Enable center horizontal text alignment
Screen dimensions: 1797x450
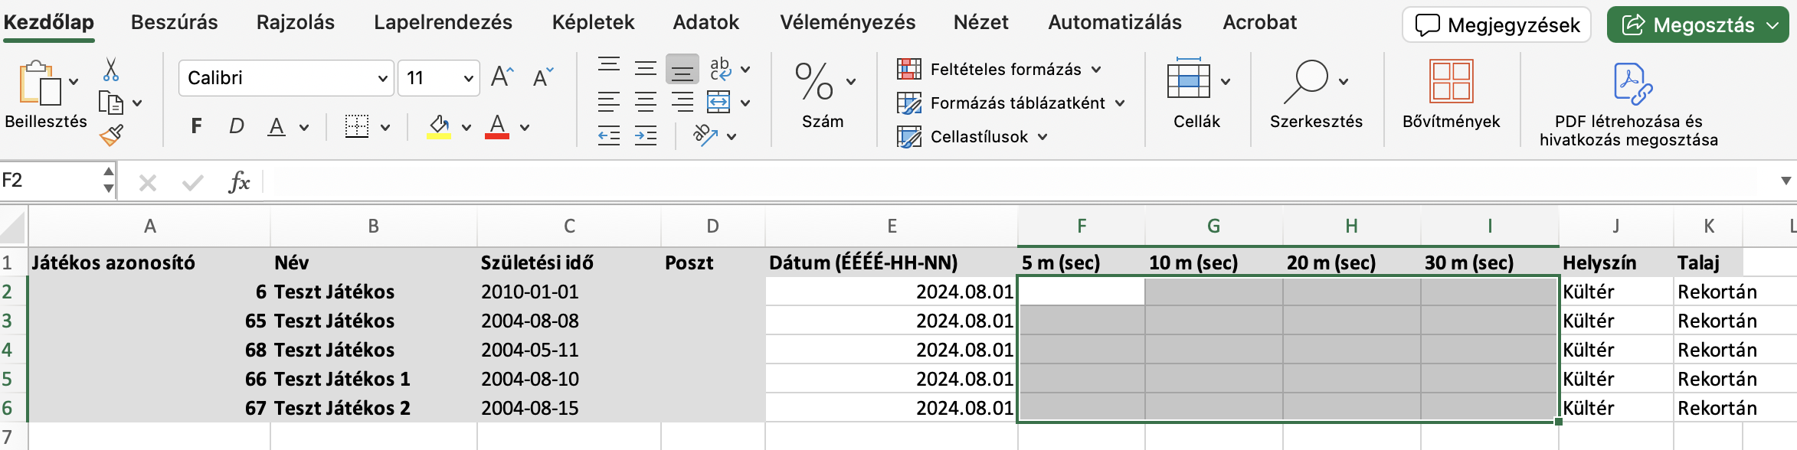point(646,102)
